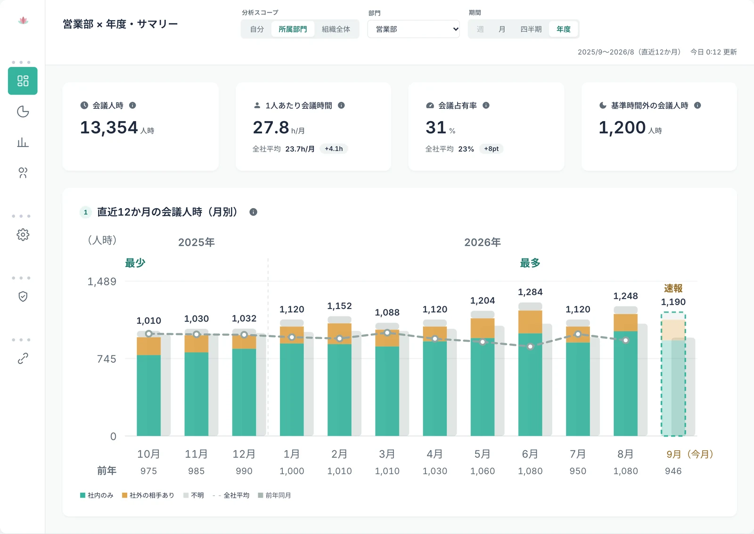The height and width of the screenshot is (534, 754).
Task: Click previous-year value 975 under 10月
Action: coord(148,471)
